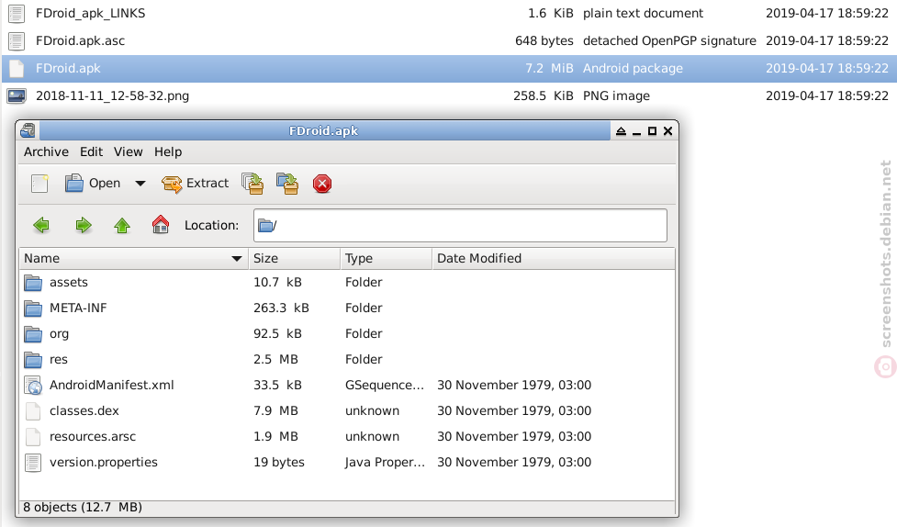The height and width of the screenshot is (527, 897).
Task: Create a new archive via the blank page icon
Action: (x=39, y=184)
